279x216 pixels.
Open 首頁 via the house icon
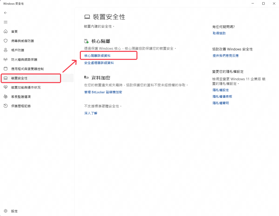[x=6, y=31]
